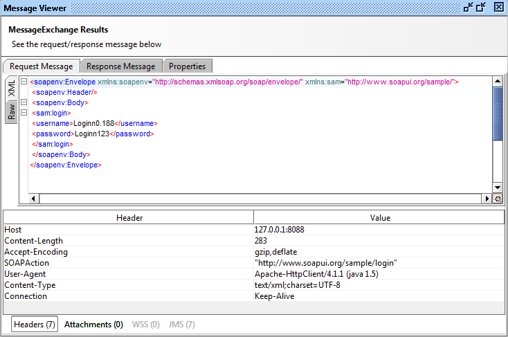Open the Response Message tab
508x337 pixels.
(x=121, y=66)
